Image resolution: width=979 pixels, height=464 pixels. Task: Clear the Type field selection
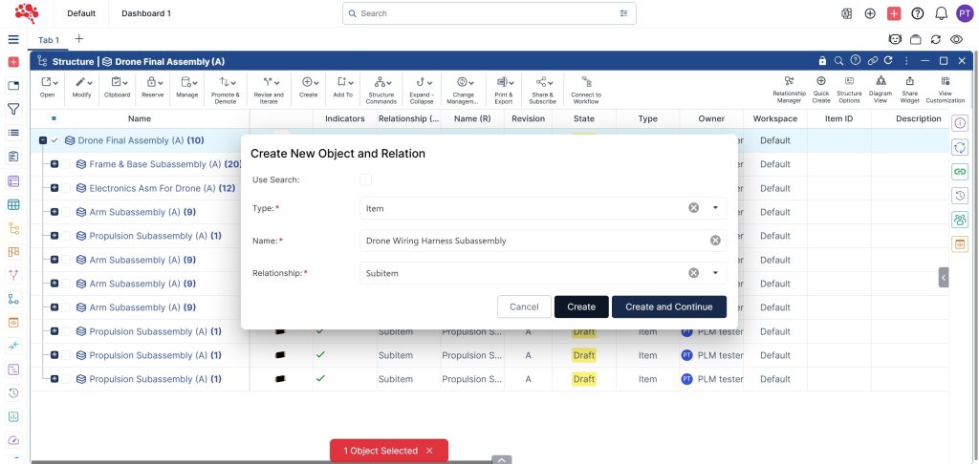[694, 208]
